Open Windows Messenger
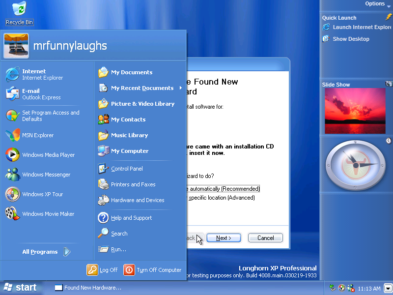The image size is (393, 295). pyautogui.click(x=46, y=175)
